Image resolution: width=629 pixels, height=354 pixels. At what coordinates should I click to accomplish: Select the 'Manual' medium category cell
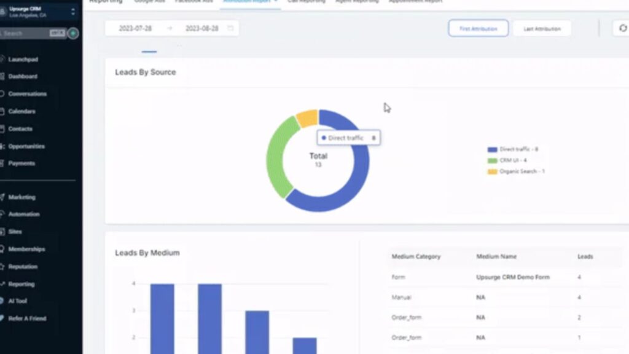(401, 297)
